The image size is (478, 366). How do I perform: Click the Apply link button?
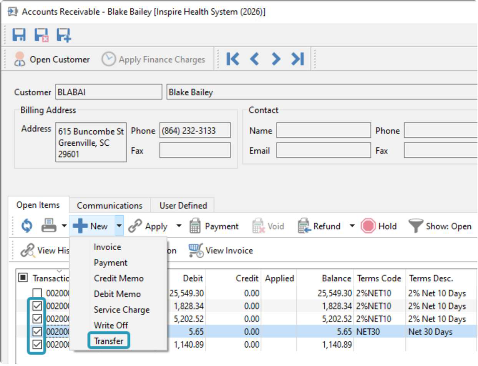[x=148, y=226]
